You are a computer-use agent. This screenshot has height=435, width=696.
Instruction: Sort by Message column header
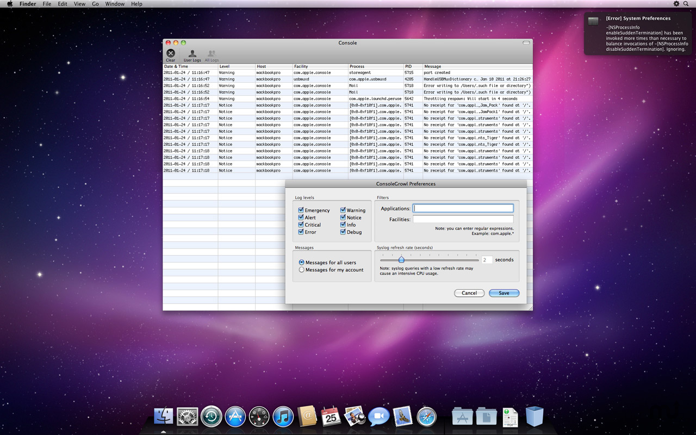pos(477,66)
